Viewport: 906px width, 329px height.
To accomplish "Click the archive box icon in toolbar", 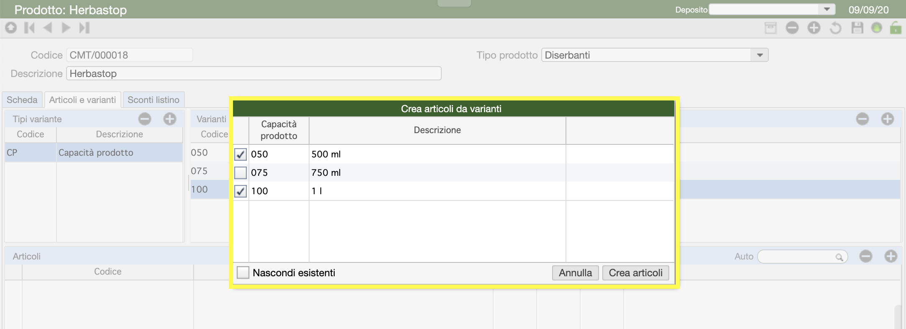I will pos(770,28).
